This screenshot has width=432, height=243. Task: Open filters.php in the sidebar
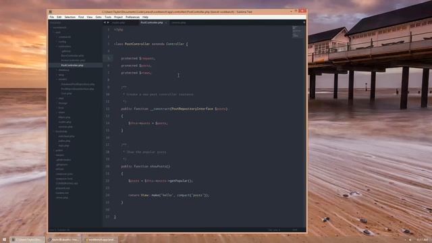(64, 117)
